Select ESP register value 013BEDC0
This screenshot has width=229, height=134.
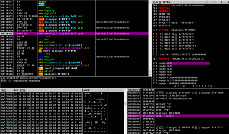164,17
